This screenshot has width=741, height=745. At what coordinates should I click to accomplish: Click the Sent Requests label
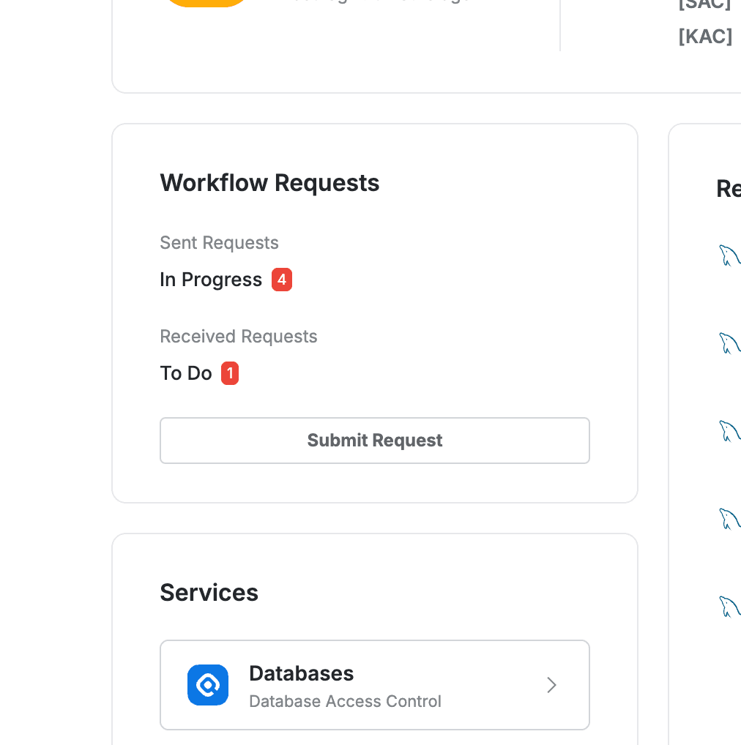(x=219, y=242)
